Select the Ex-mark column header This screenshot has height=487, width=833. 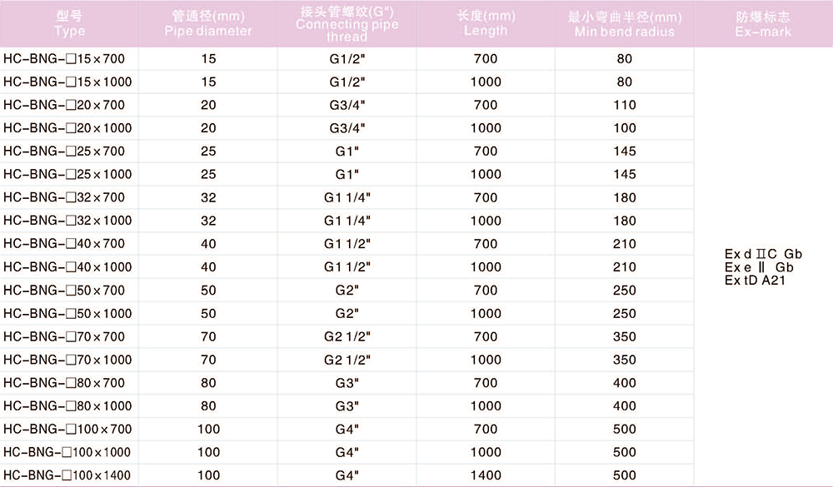[x=763, y=24]
